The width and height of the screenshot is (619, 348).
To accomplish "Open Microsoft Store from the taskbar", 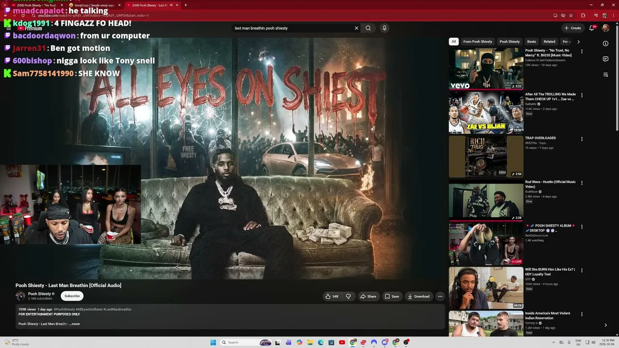I will pyautogui.click(x=331, y=343).
